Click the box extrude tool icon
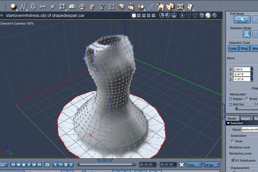The image size is (258, 172). [x=122, y=6]
